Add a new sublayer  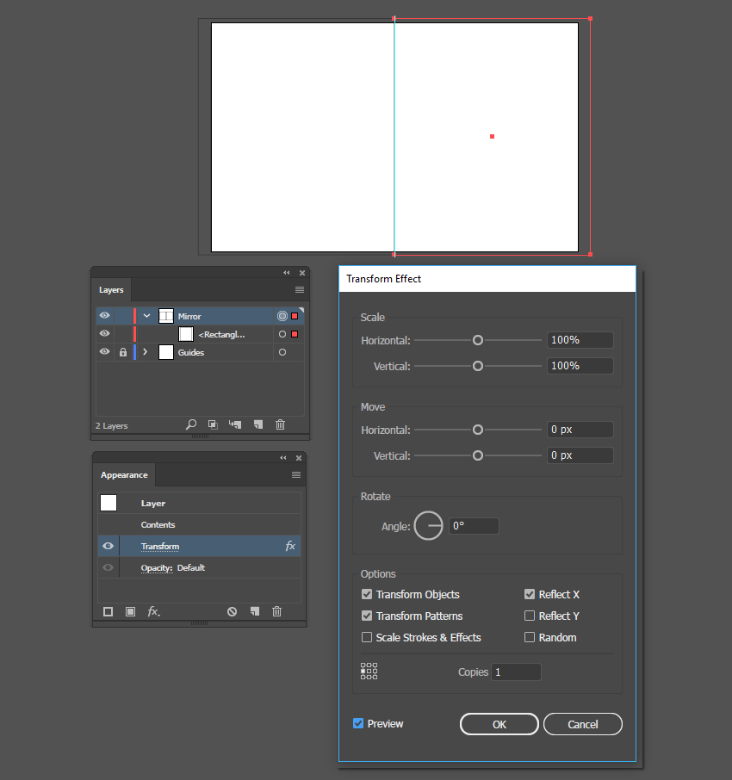tap(233, 424)
